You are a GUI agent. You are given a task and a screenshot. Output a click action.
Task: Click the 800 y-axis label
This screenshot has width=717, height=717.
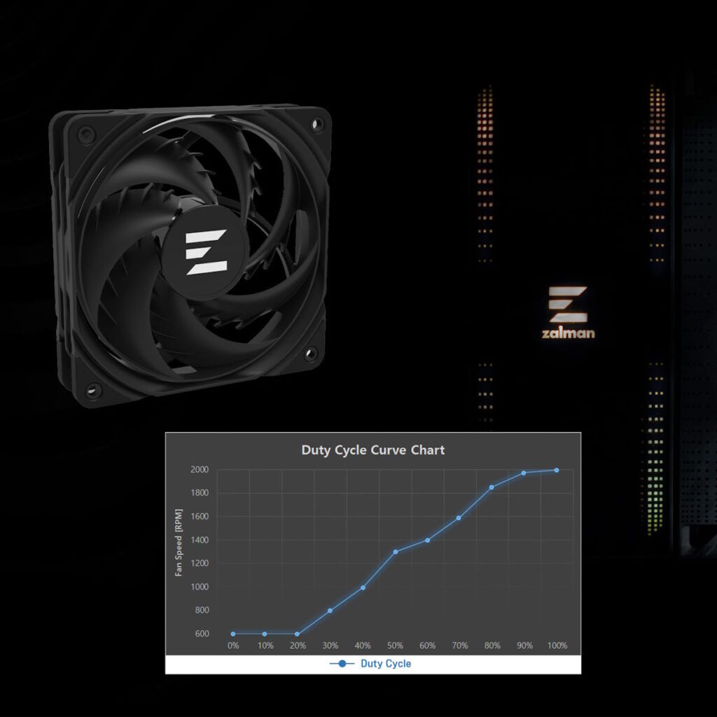[x=202, y=610]
